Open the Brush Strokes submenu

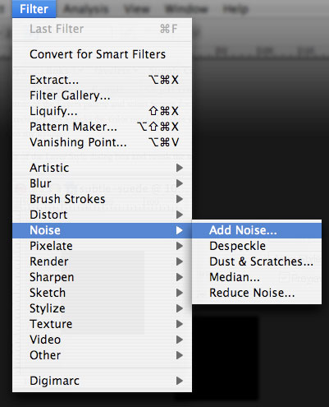click(102, 199)
